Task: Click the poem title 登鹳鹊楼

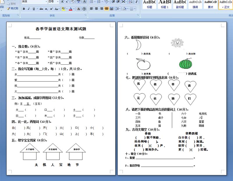Action: coord(192,133)
